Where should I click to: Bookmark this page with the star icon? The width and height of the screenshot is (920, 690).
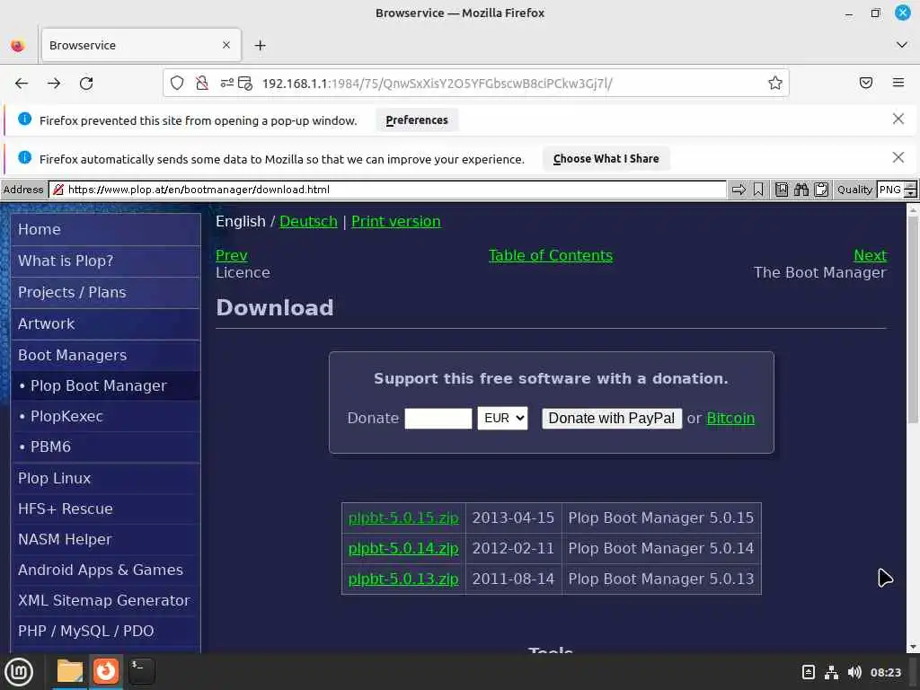tap(775, 84)
